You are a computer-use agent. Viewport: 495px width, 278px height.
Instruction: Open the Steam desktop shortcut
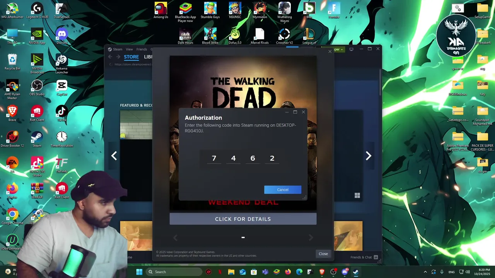click(37, 139)
